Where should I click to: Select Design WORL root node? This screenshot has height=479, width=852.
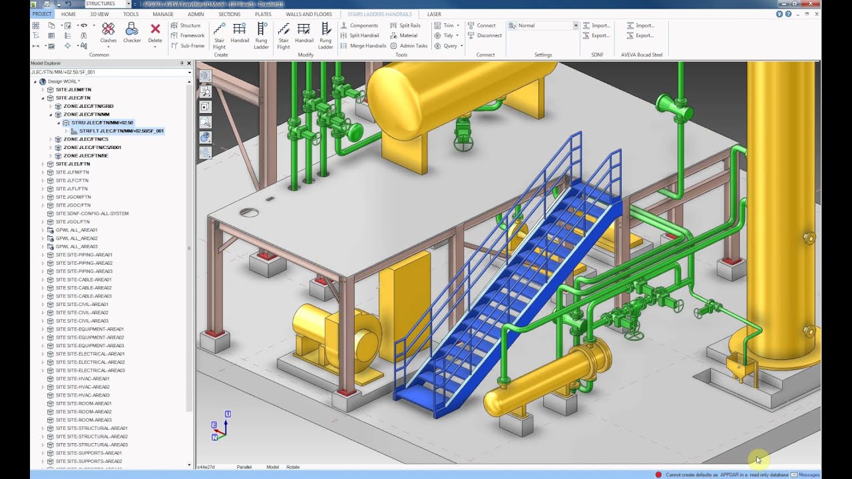point(64,81)
